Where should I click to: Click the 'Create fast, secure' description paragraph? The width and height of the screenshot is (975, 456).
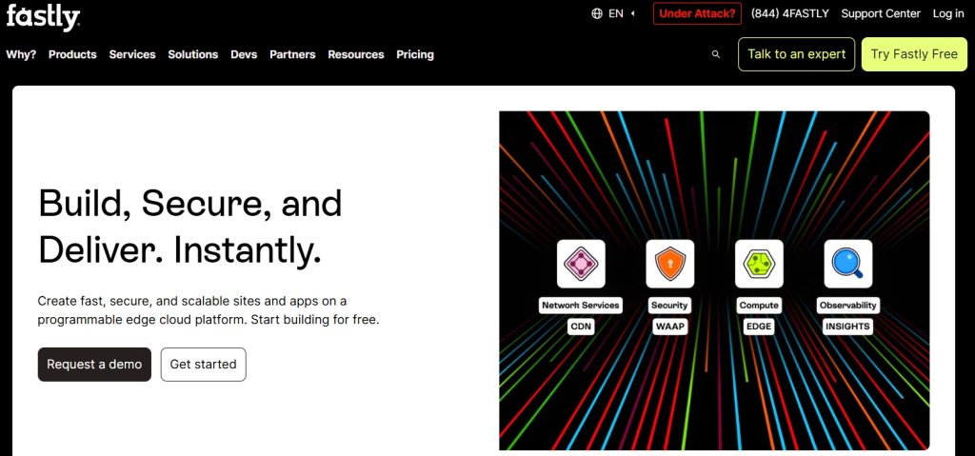pyautogui.click(x=209, y=310)
